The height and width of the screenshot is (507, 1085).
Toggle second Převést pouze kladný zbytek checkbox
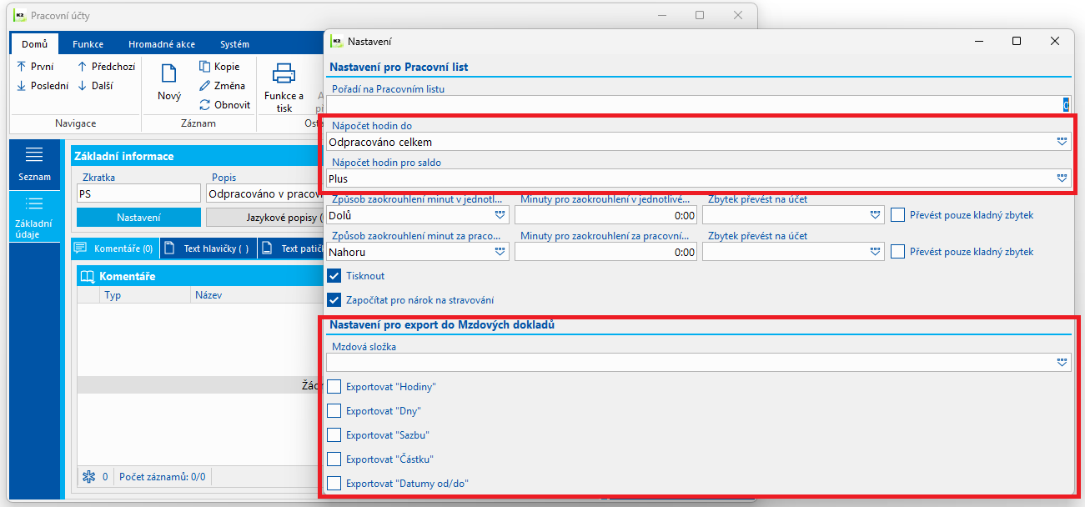pyautogui.click(x=897, y=251)
